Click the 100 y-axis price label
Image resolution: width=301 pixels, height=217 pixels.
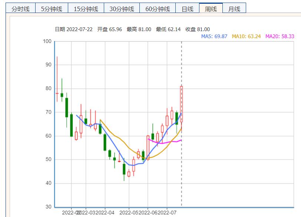point(47,41)
